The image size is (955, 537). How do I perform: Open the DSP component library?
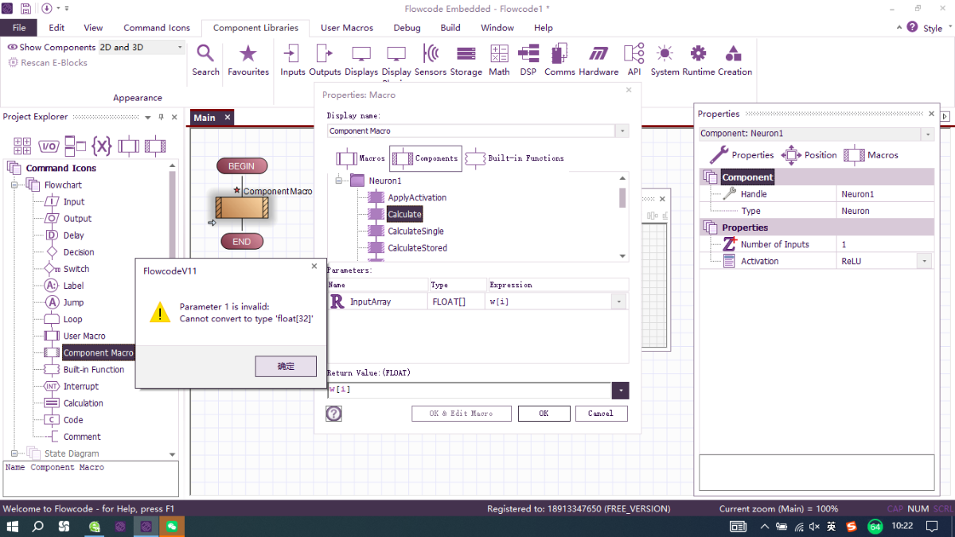point(528,61)
